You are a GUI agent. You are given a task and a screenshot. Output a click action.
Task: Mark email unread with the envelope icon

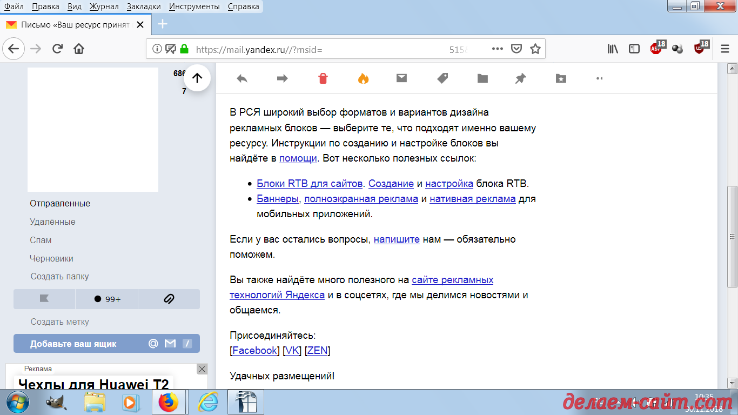tap(401, 78)
